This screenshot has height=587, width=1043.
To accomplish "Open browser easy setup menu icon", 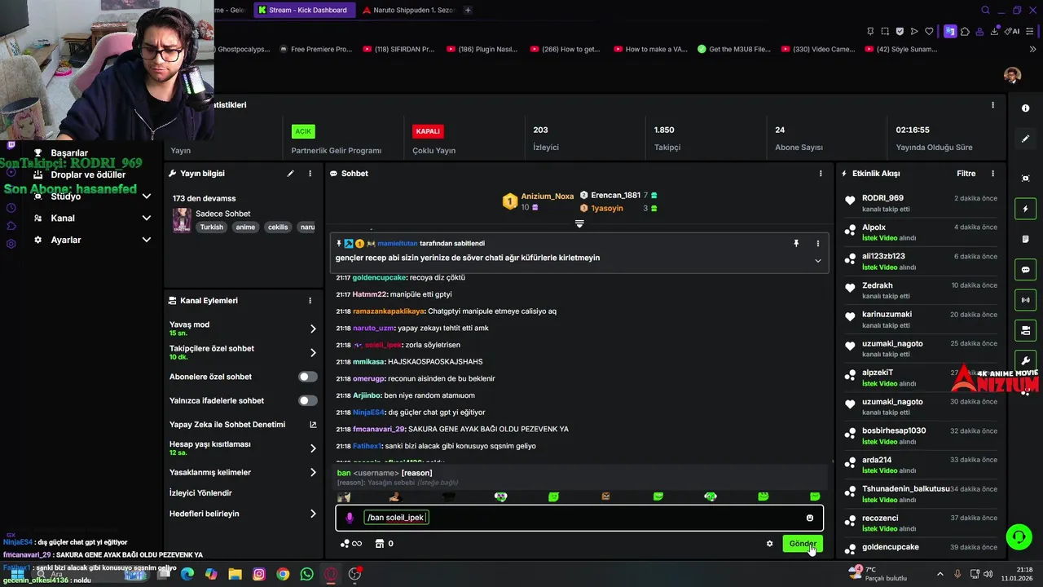I will coord(1031,31).
